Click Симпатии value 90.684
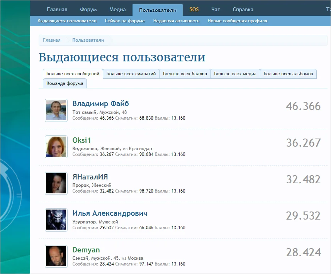The width and height of the screenshot is (331, 274). pyautogui.click(x=146, y=154)
